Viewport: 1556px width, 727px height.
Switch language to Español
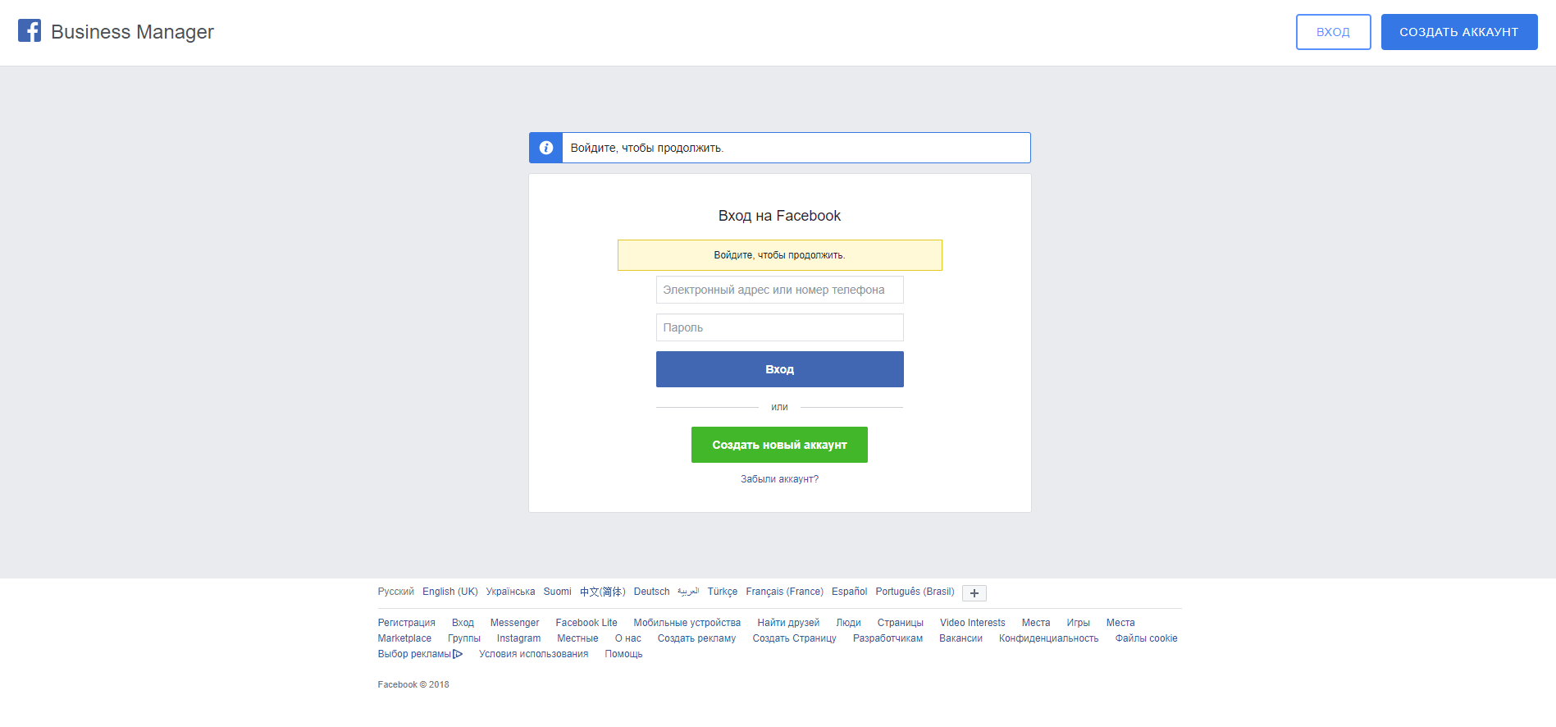tap(849, 592)
